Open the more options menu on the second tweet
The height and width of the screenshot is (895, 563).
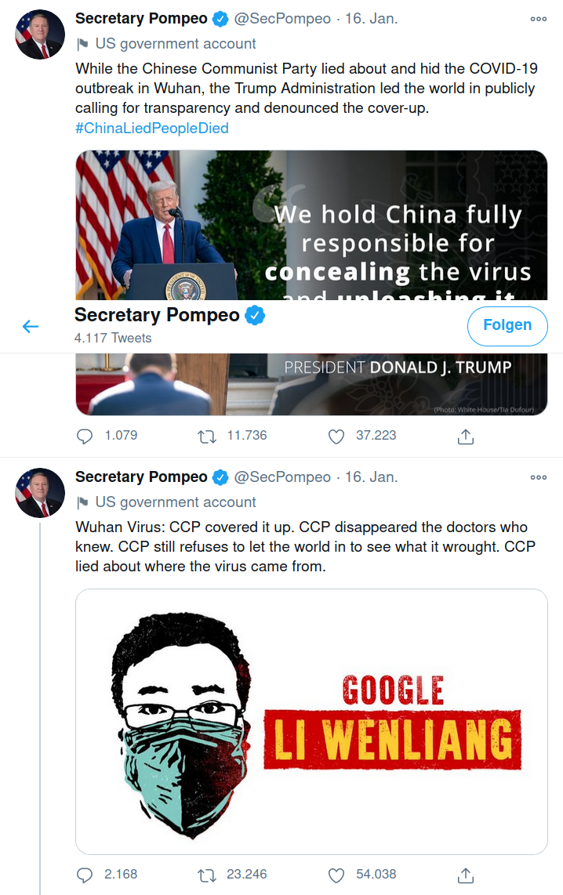[x=539, y=477]
